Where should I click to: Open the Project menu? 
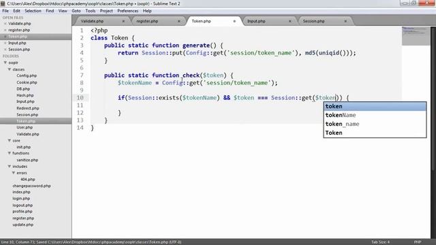click(x=106, y=11)
